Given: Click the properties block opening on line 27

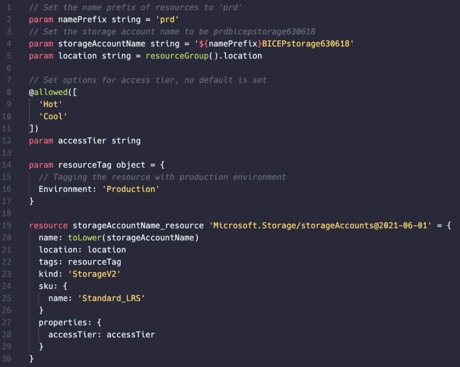Looking at the screenshot, I should [70, 322].
